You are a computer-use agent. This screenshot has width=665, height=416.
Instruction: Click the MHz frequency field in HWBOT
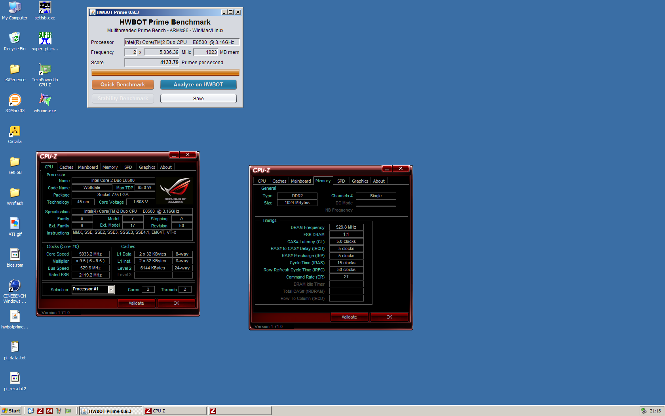pyautogui.click(x=162, y=52)
